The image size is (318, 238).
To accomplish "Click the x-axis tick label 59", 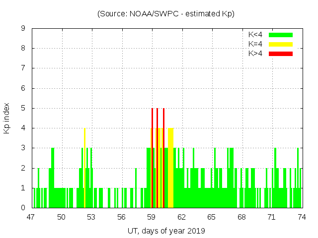I will tap(152, 217).
